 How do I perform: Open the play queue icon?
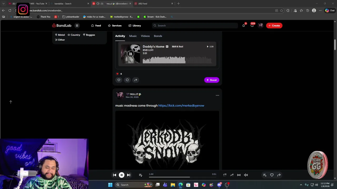140,175
